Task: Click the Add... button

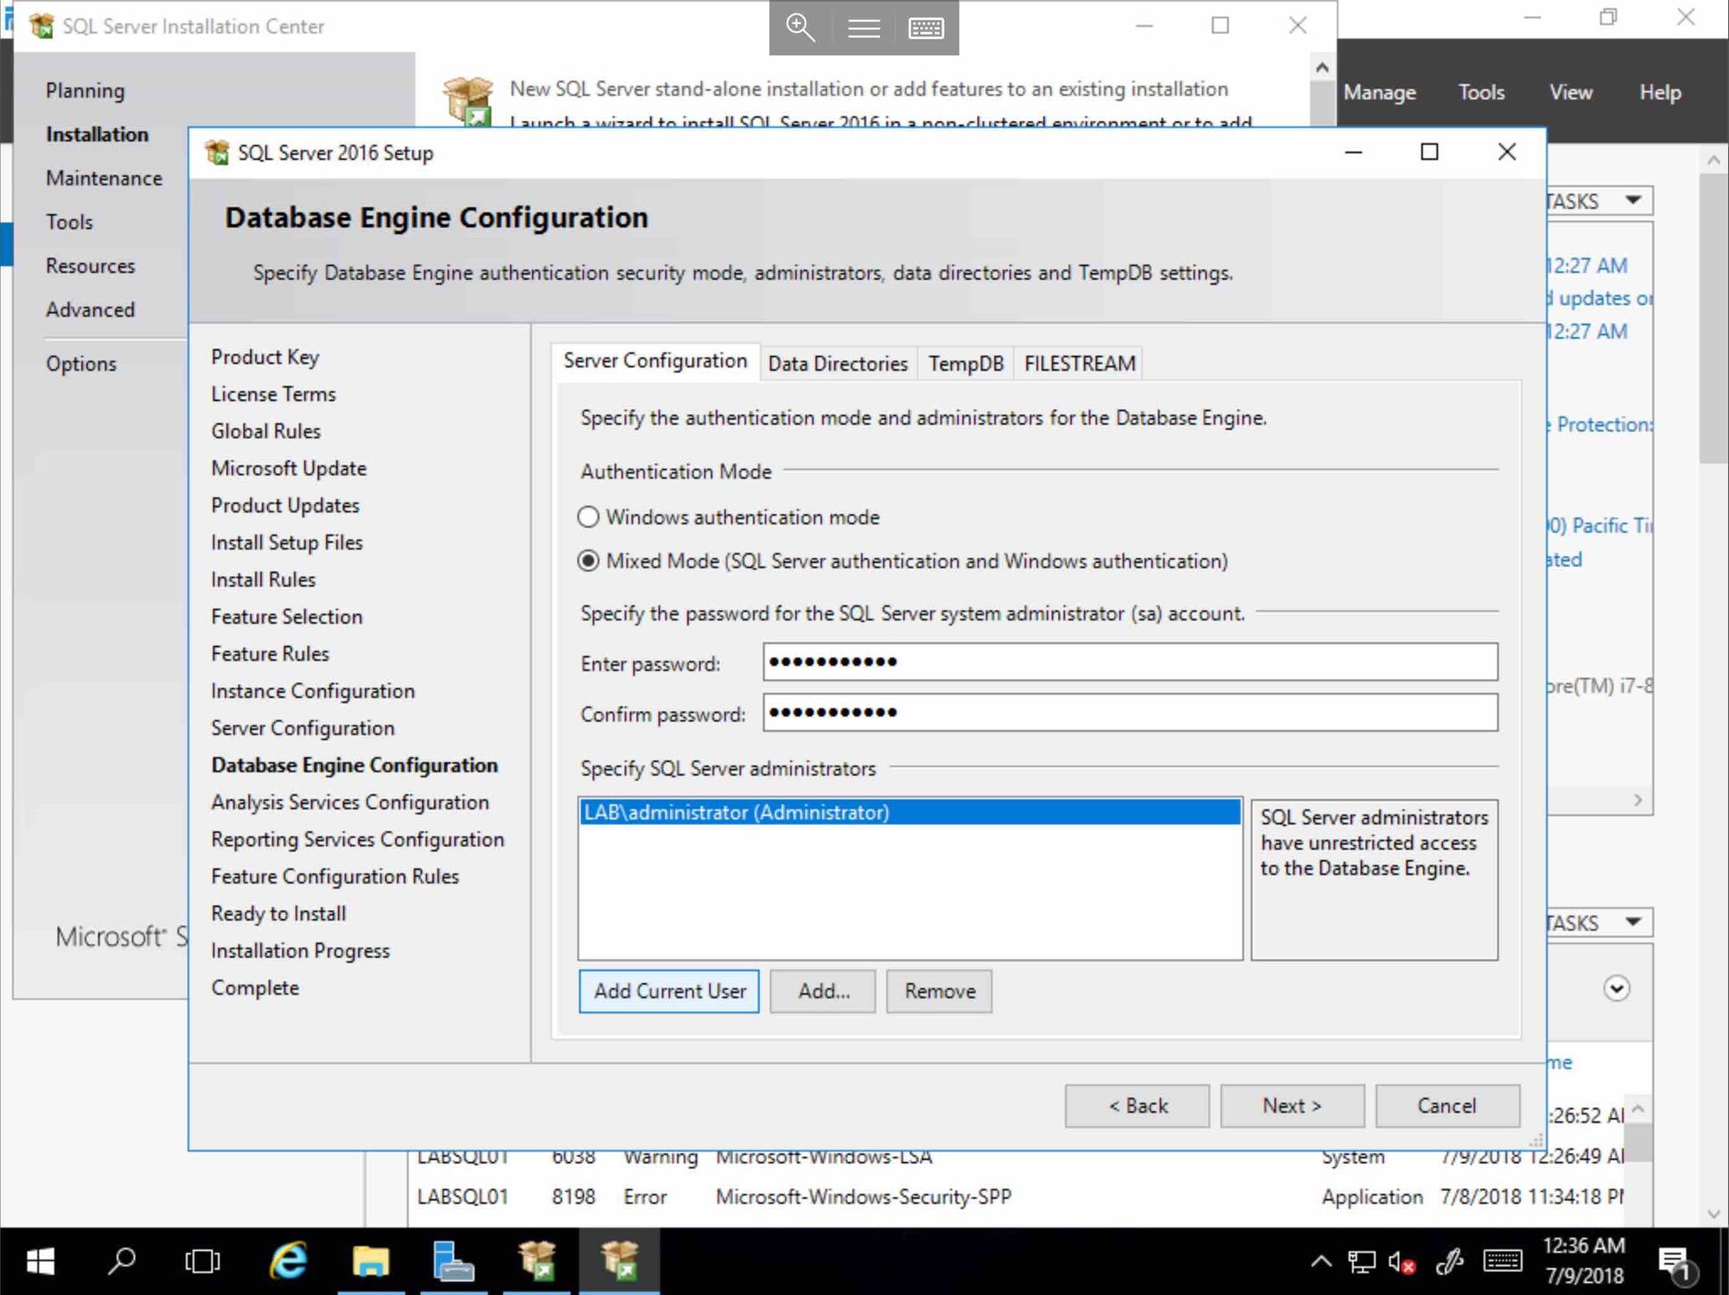Action: (823, 991)
